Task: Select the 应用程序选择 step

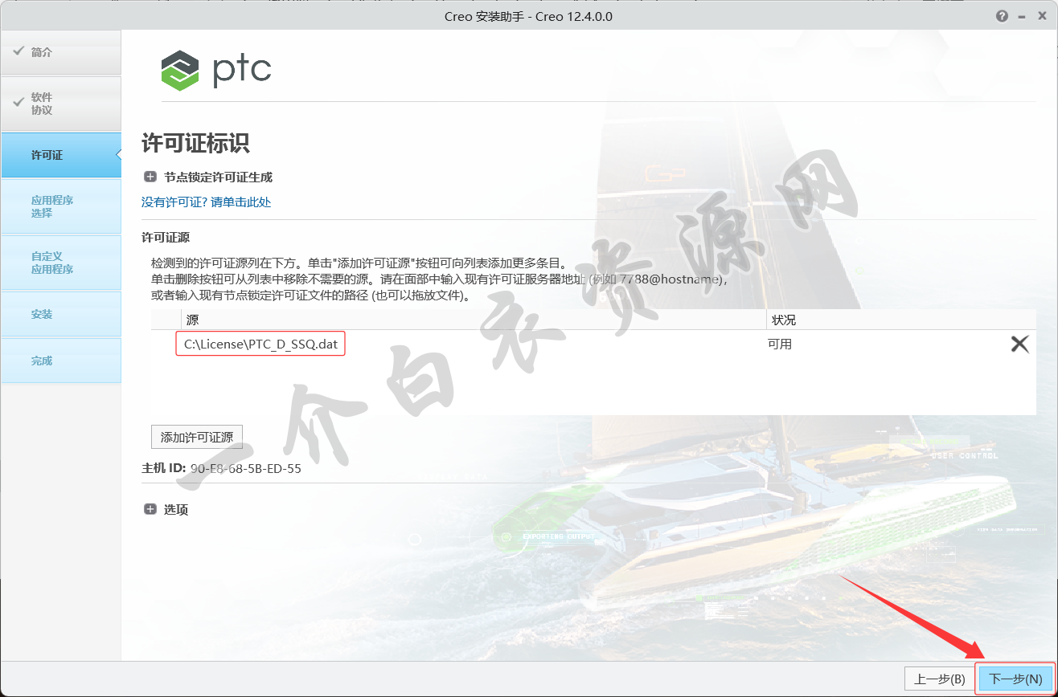Action: pos(61,206)
